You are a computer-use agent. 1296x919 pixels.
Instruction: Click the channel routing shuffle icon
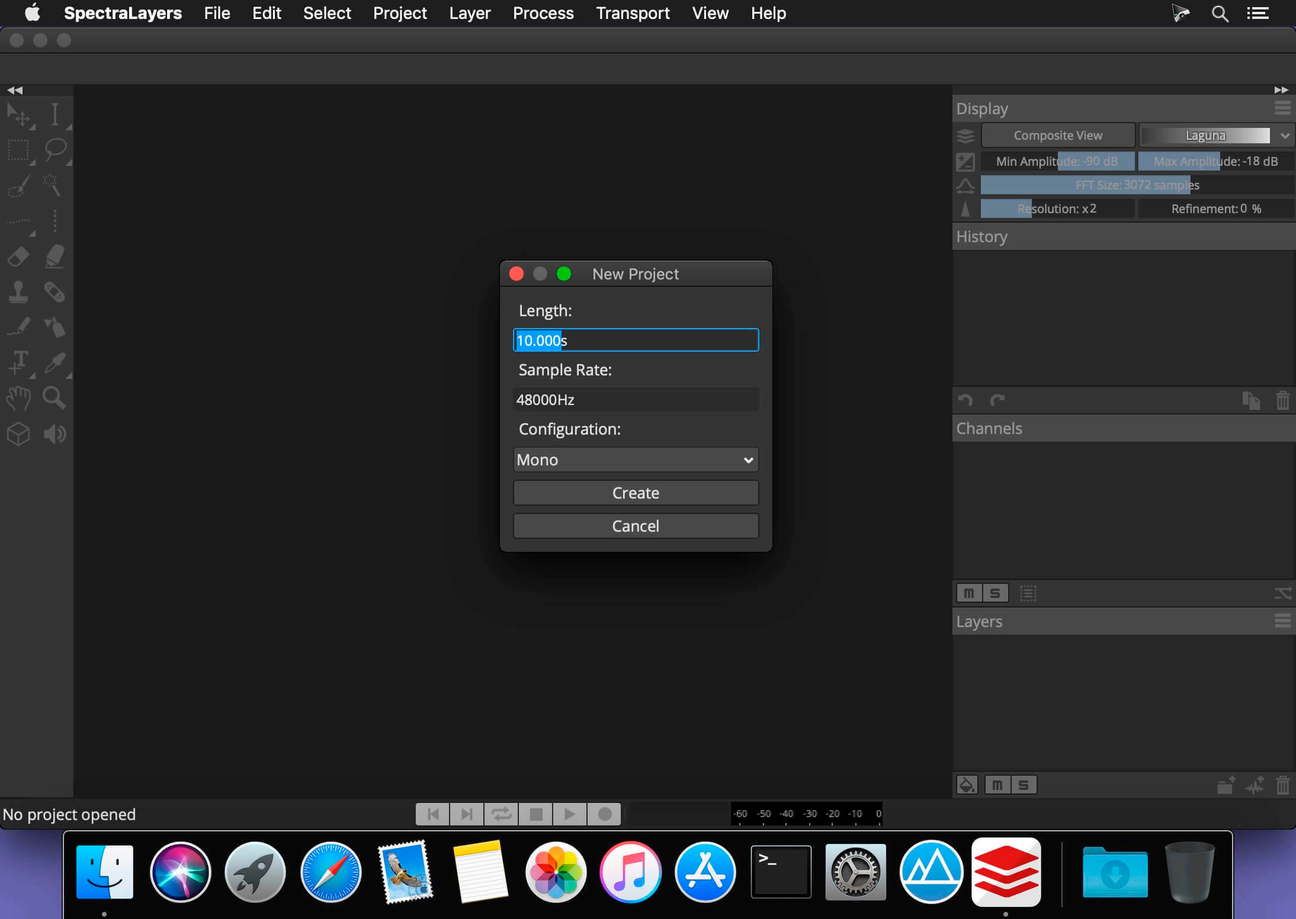1282,593
